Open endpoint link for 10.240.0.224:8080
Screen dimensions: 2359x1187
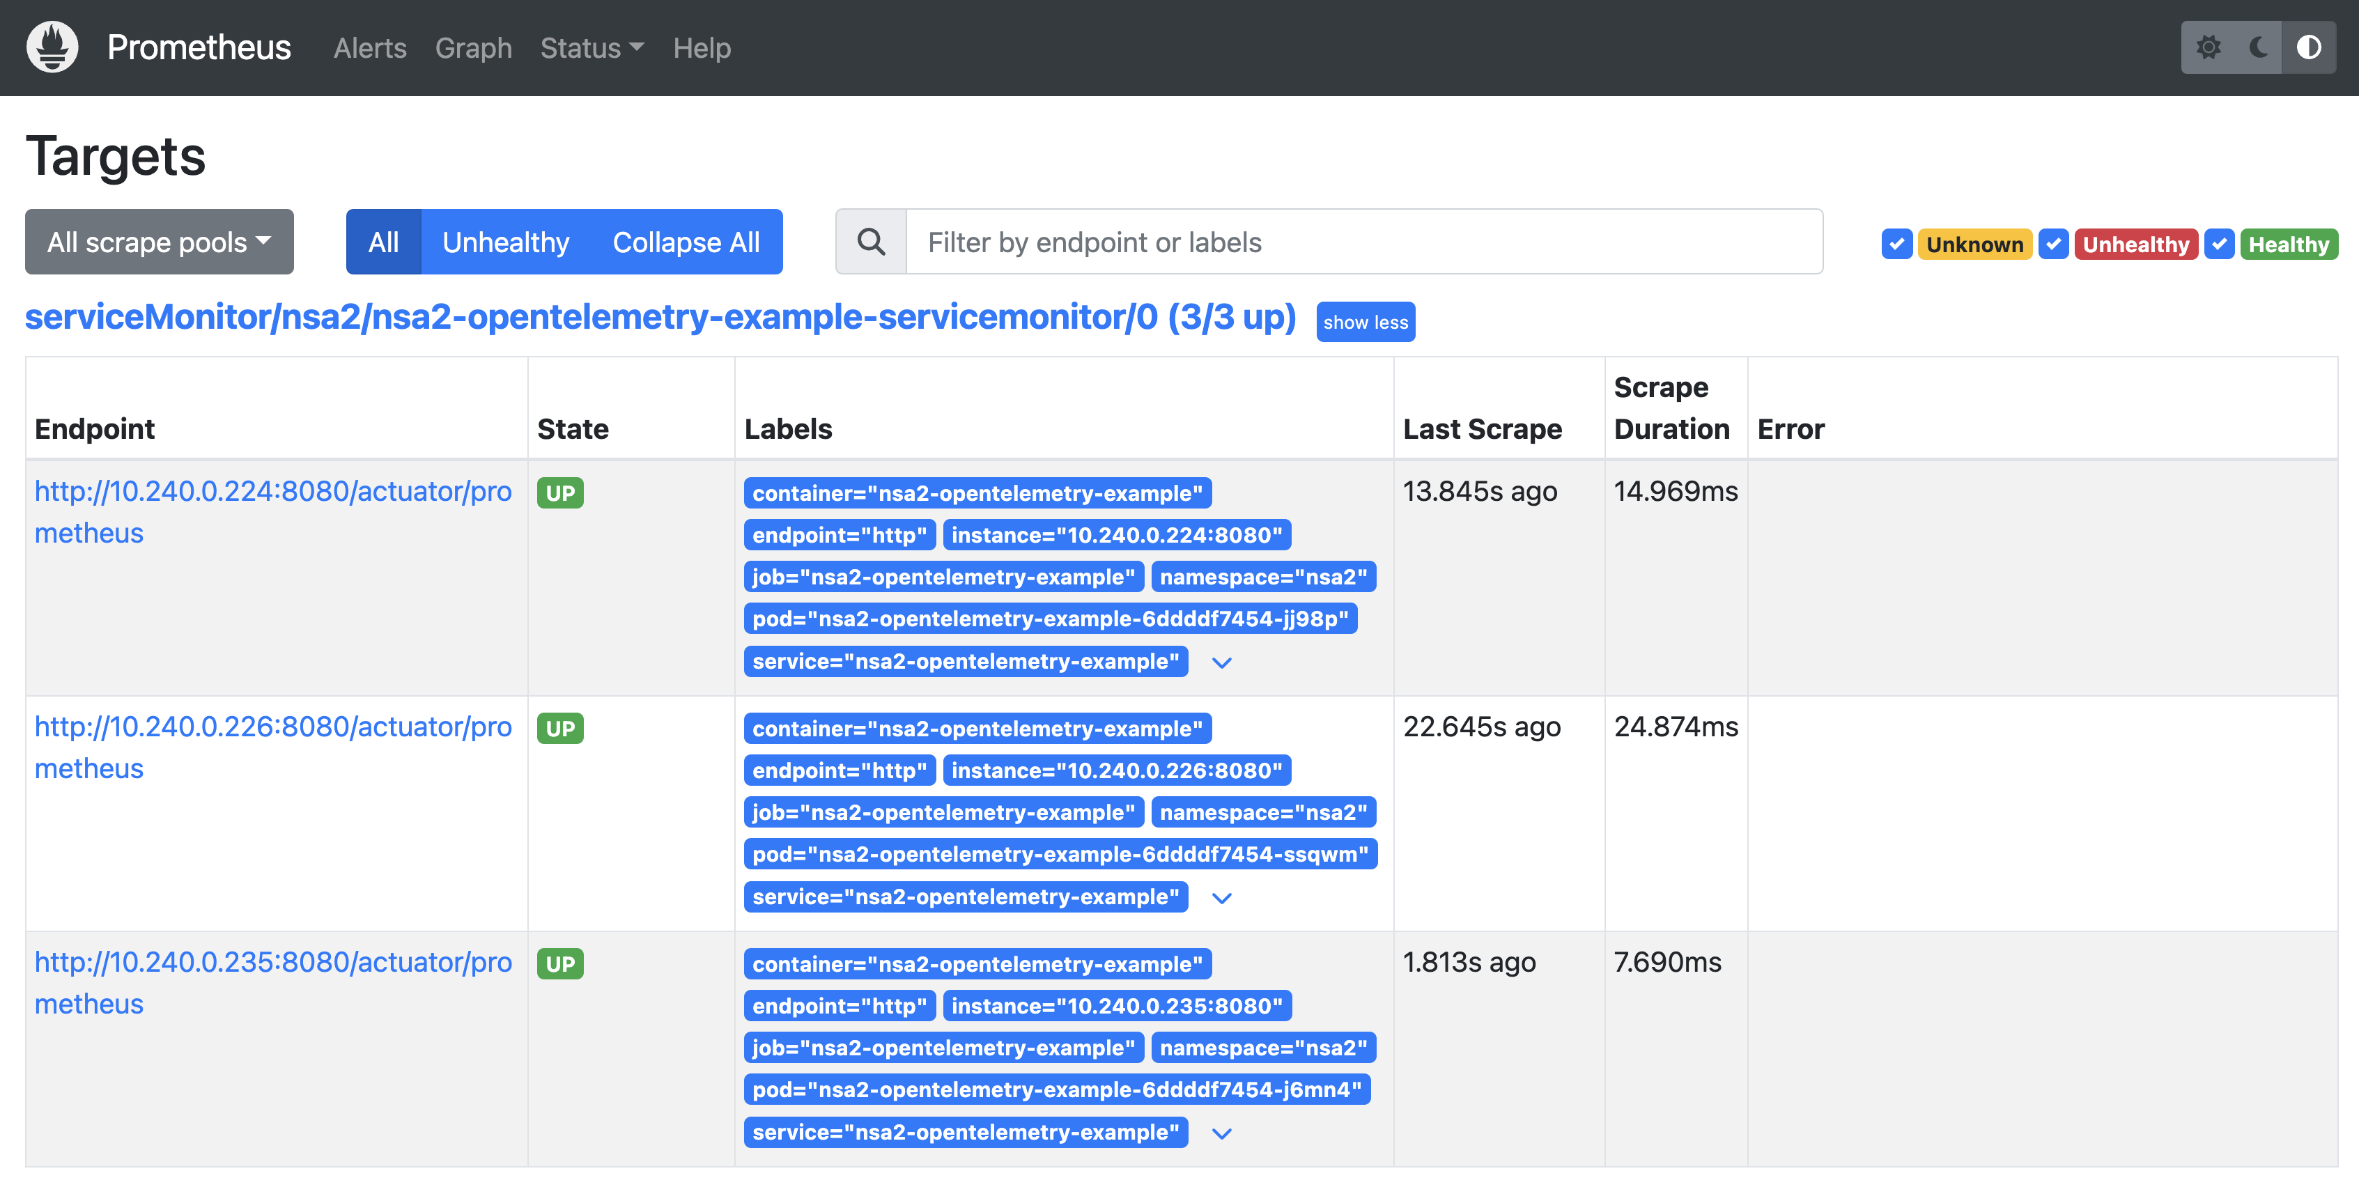click(x=273, y=512)
